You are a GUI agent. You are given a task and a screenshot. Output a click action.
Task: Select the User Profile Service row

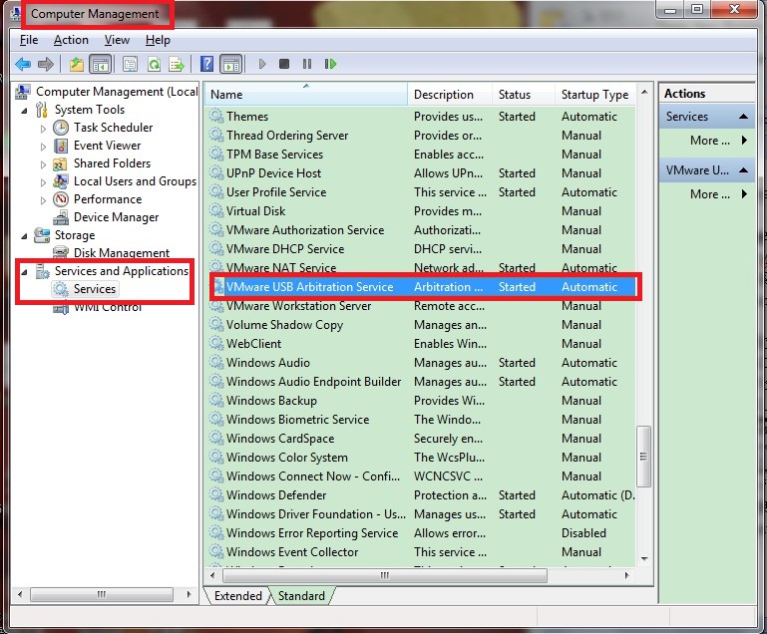tap(422, 192)
